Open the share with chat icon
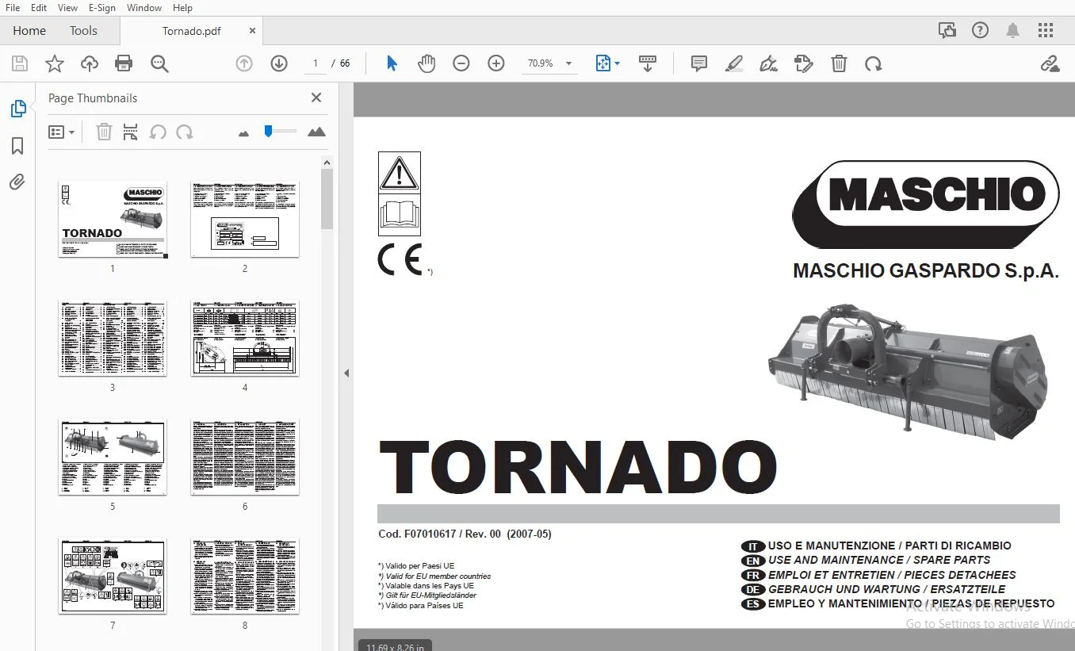The width and height of the screenshot is (1075, 651). 947,31
